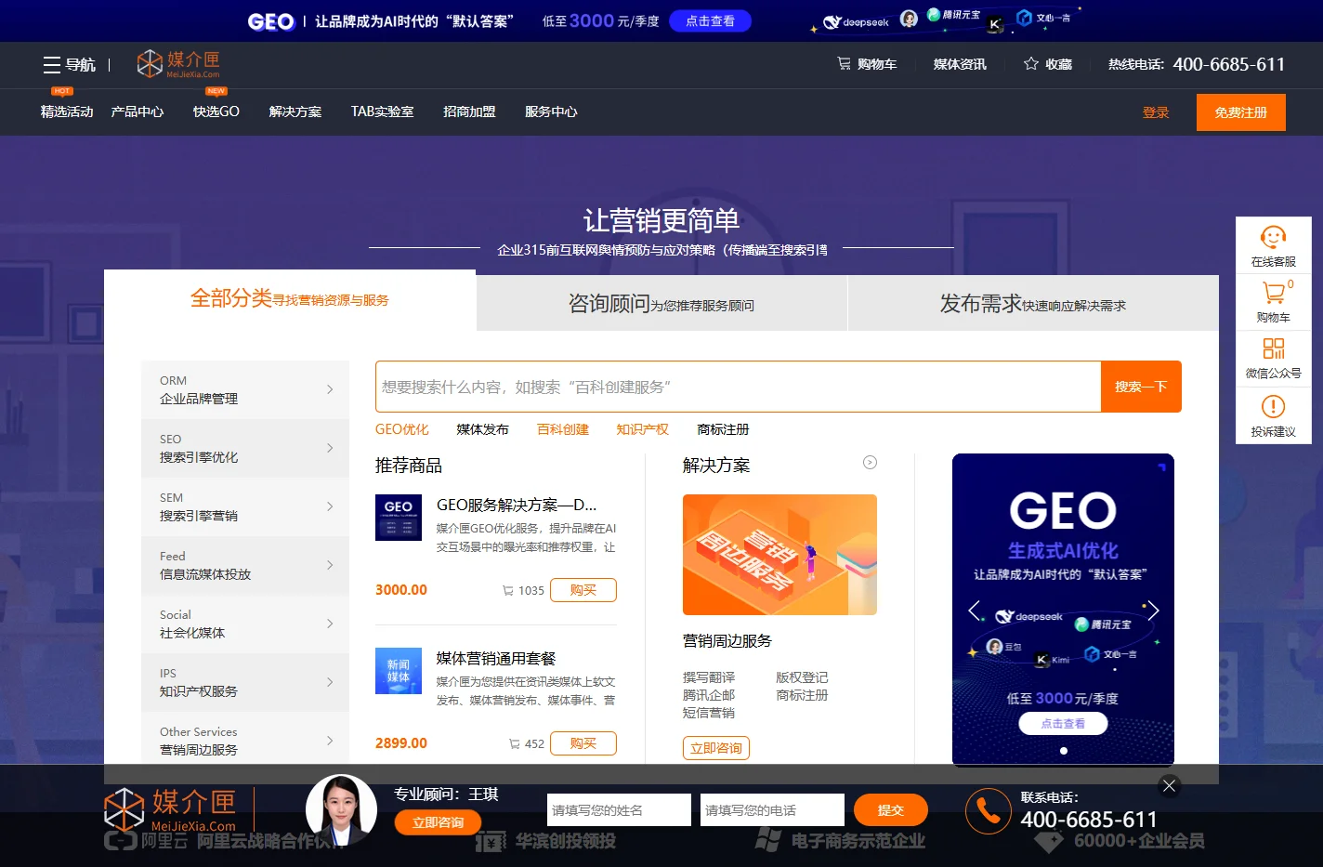Expand Social 社会化媒体 category
Viewport: 1323px width, 867px height.
tap(245, 624)
